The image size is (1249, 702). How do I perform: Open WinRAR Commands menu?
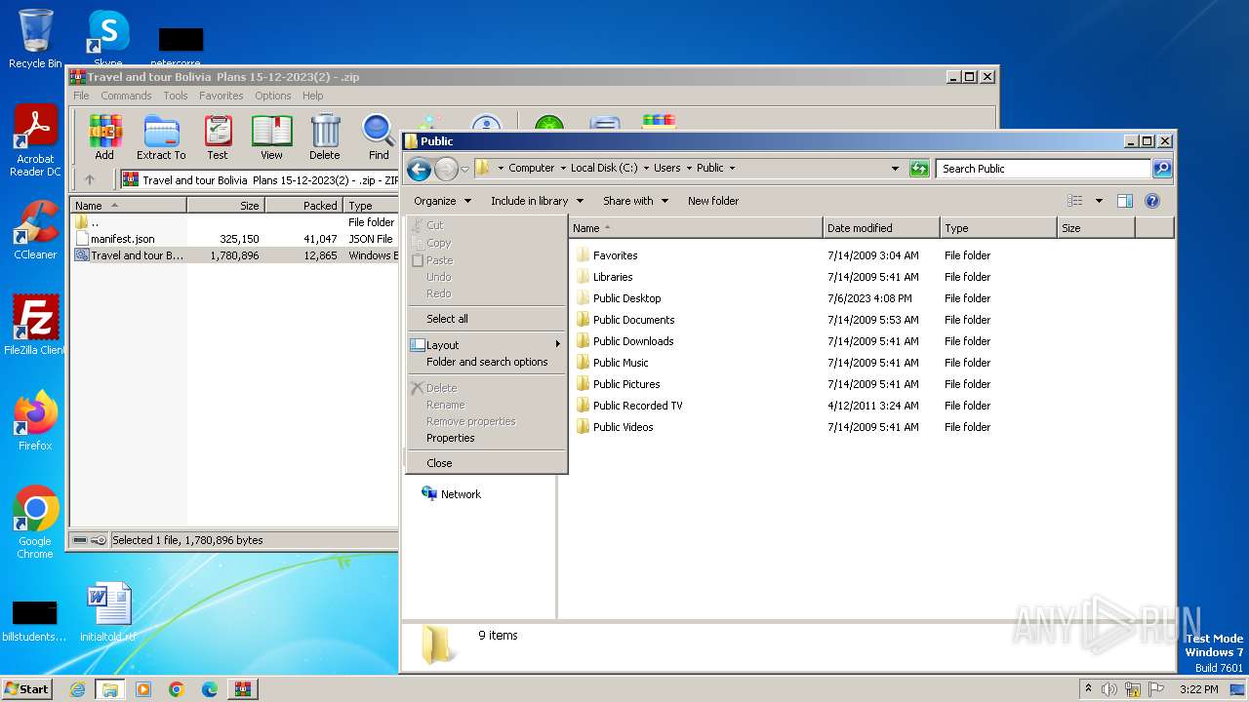tap(126, 96)
